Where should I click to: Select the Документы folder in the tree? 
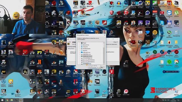click(86, 45)
